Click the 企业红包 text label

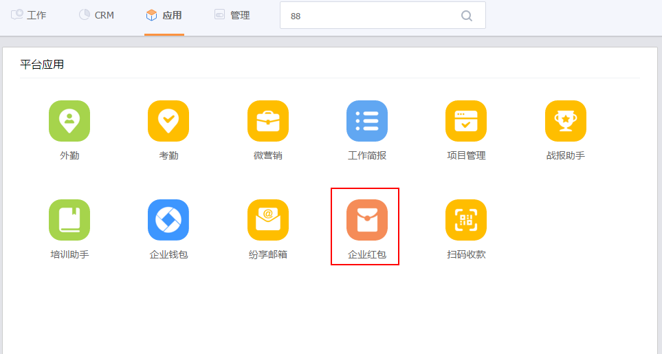click(x=367, y=254)
